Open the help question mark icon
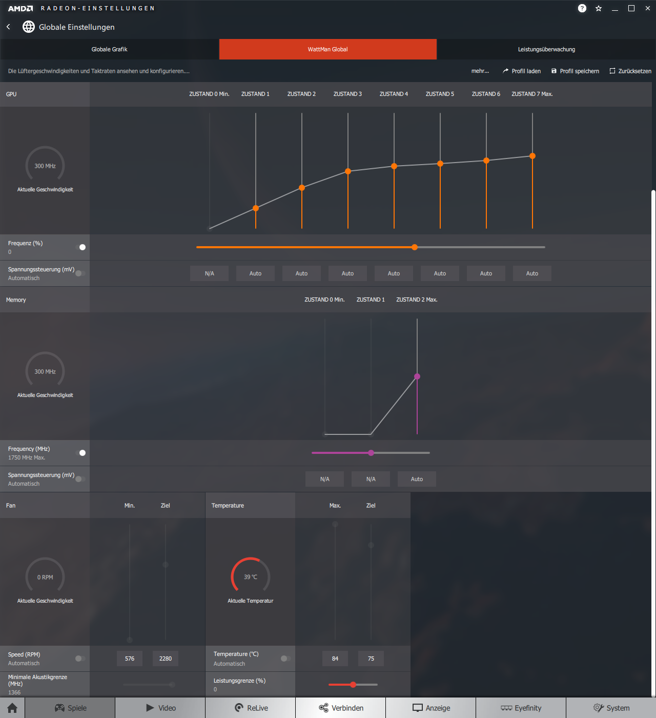Image resolution: width=656 pixels, height=718 pixels. point(582,8)
